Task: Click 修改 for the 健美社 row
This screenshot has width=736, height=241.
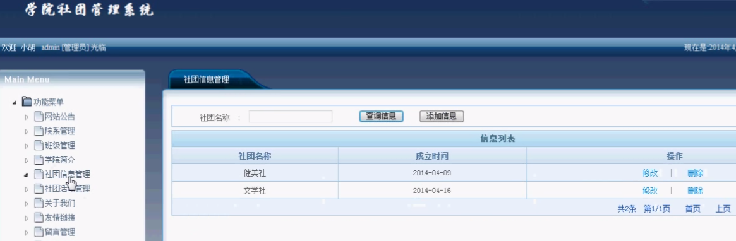Action: pyautogui.click(x=650, y=173)
